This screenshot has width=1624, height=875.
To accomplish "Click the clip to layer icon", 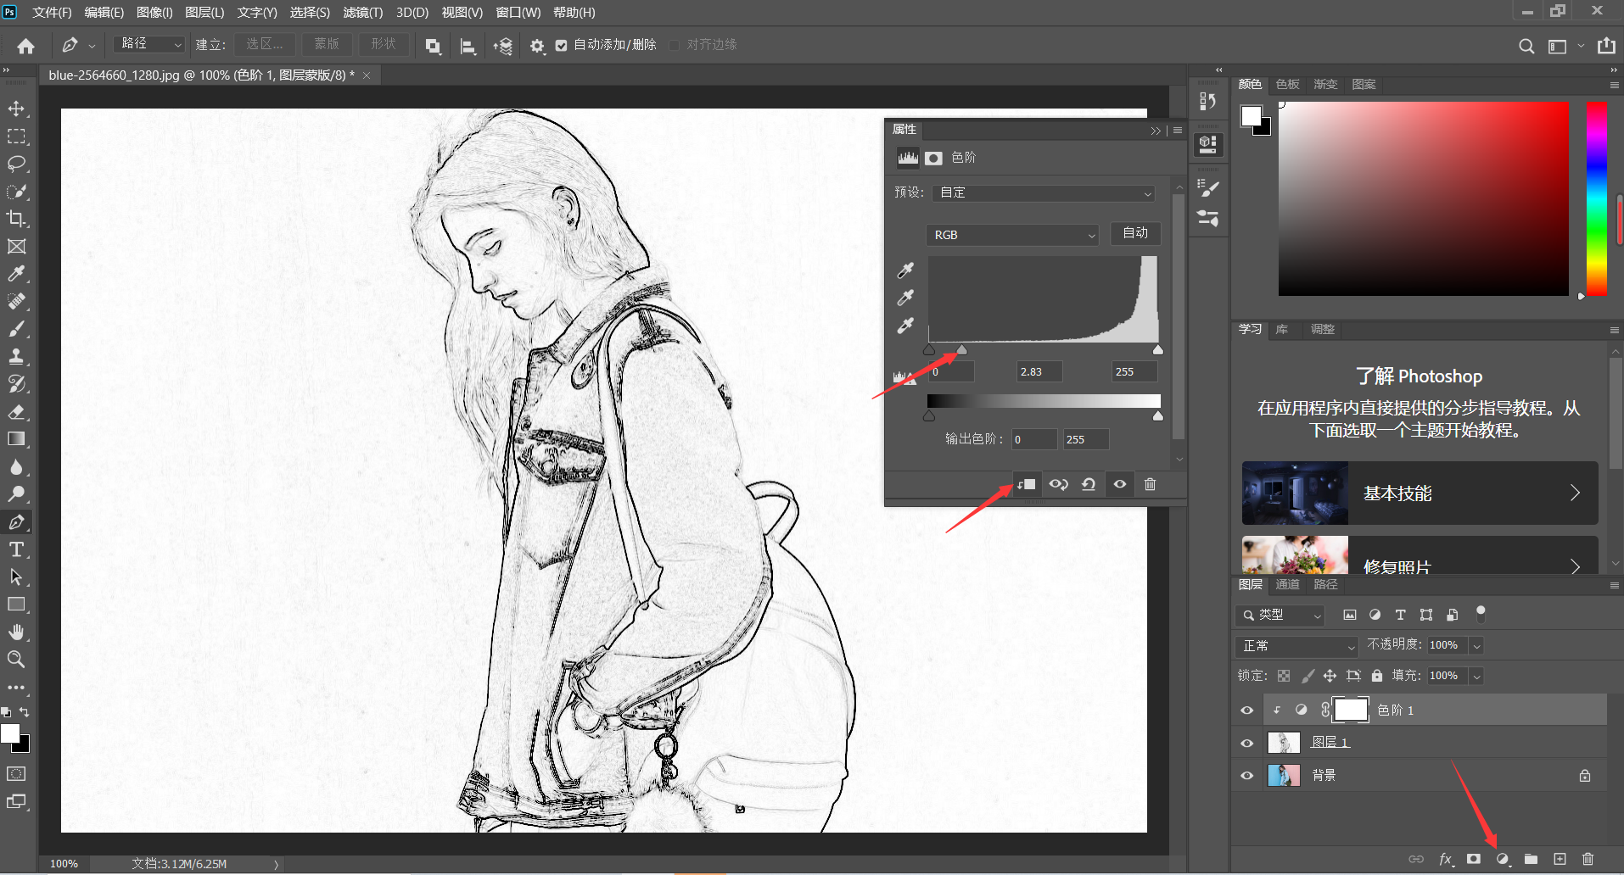I will point(1026,484).
